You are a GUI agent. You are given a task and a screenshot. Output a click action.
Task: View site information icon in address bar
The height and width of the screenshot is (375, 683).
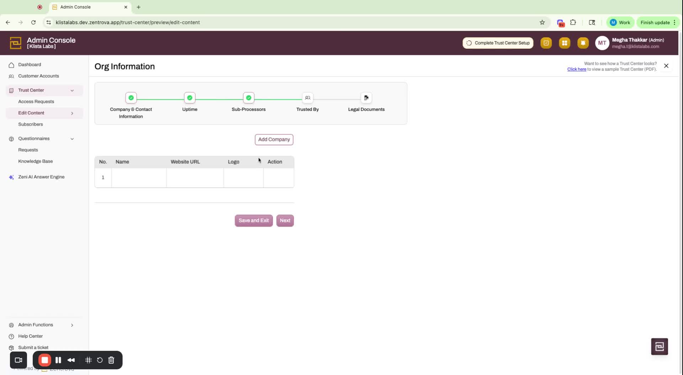point(49,22)
